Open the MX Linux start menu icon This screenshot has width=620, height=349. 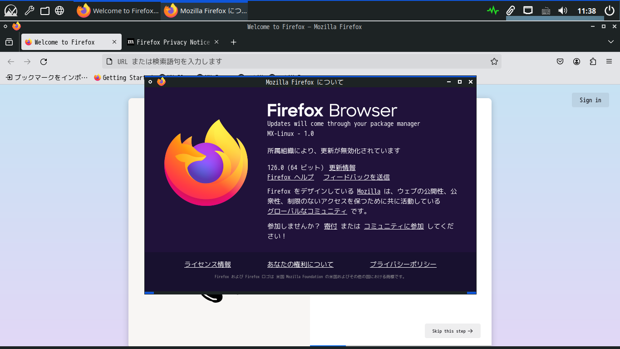point(10,10)
